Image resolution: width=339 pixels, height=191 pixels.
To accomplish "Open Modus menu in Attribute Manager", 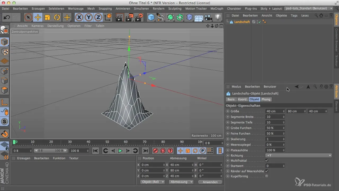I will (236, 86).
